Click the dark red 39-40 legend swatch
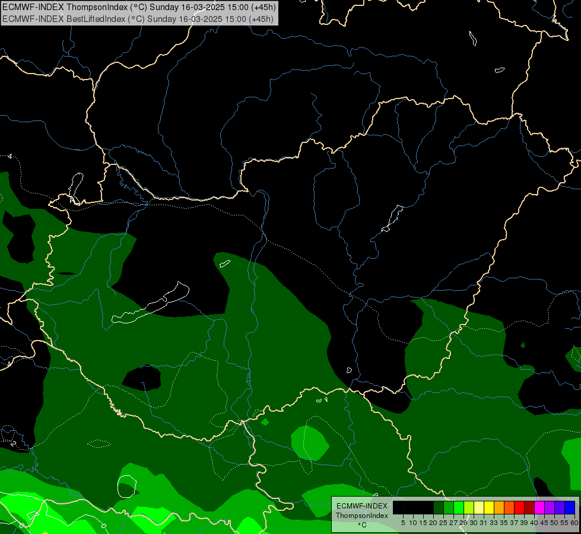The image size is (581, 534). (529, 508)
